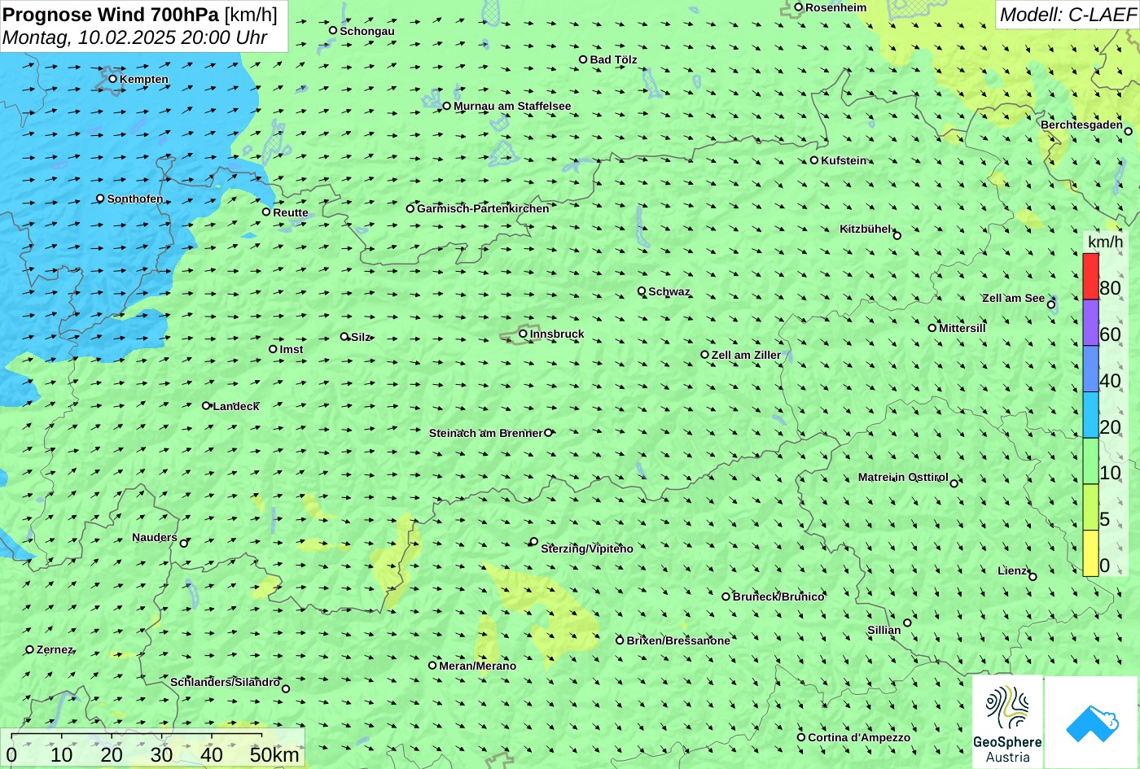This screenshot has height=769, width=1140.
Task: Click the 'Brixen/Bressanone' label
Action: click(x=678, y=640)
